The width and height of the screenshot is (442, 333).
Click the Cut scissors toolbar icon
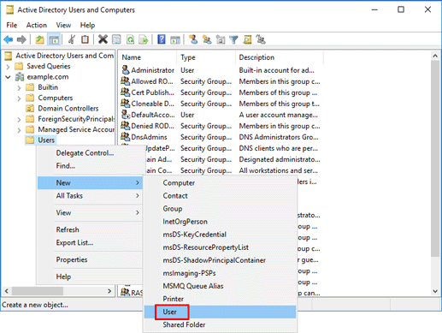72,39
